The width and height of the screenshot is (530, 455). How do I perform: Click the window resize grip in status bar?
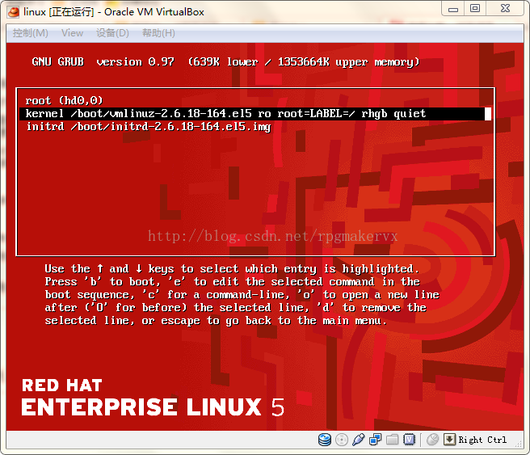[x=518, y=443]
